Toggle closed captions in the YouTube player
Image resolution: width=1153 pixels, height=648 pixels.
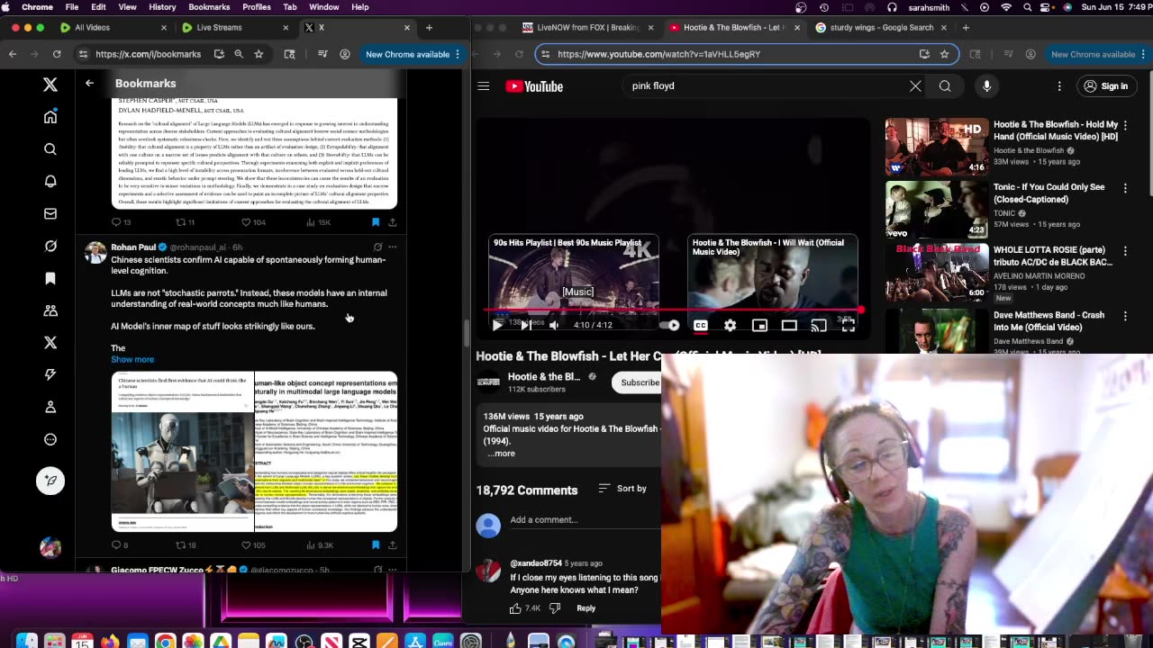(x=700, y=326)
